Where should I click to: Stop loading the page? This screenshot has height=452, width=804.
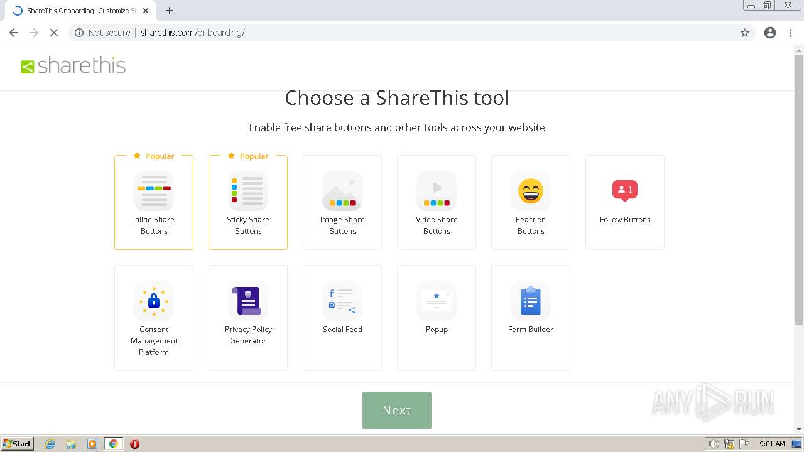[54, 33]
